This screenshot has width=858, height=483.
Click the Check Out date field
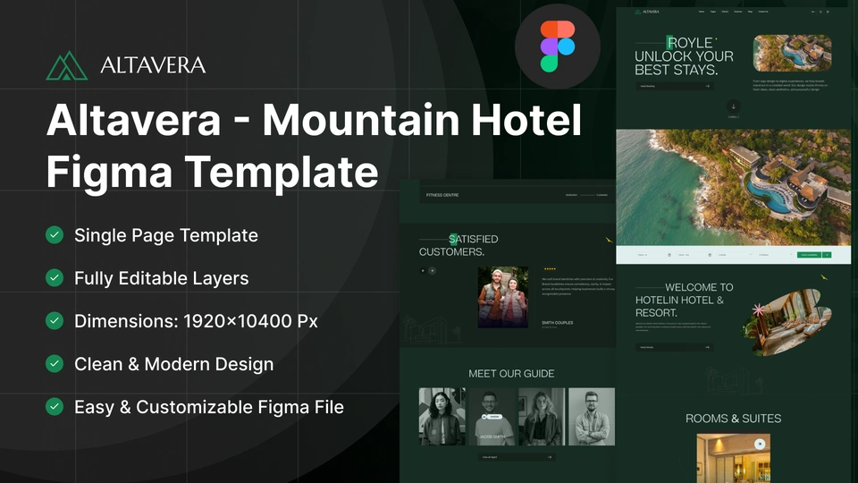(x=695, y=255)
